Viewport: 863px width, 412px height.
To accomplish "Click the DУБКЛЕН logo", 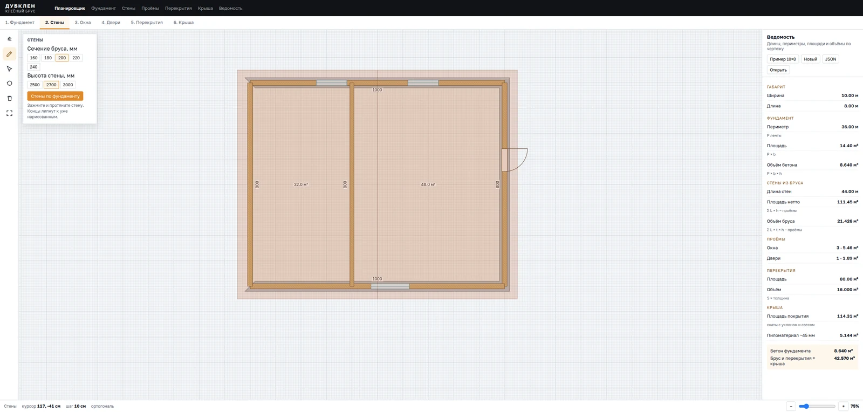I will [20, 8].
